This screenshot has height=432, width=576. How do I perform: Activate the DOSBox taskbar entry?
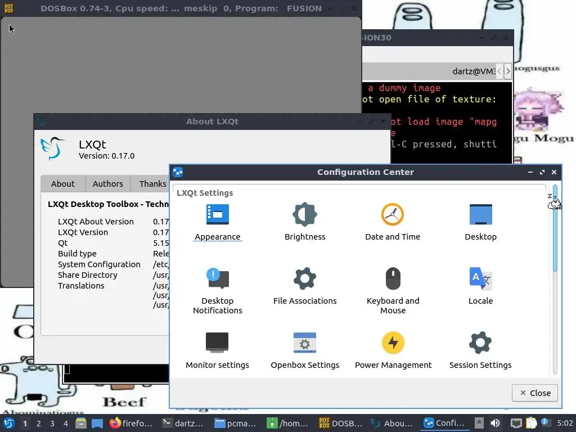[340, 423]
